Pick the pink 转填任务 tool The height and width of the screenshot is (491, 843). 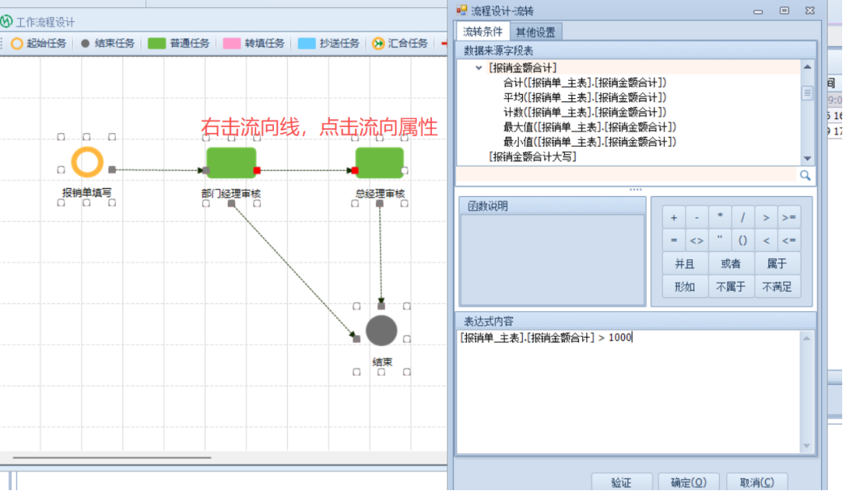[255, 44]
